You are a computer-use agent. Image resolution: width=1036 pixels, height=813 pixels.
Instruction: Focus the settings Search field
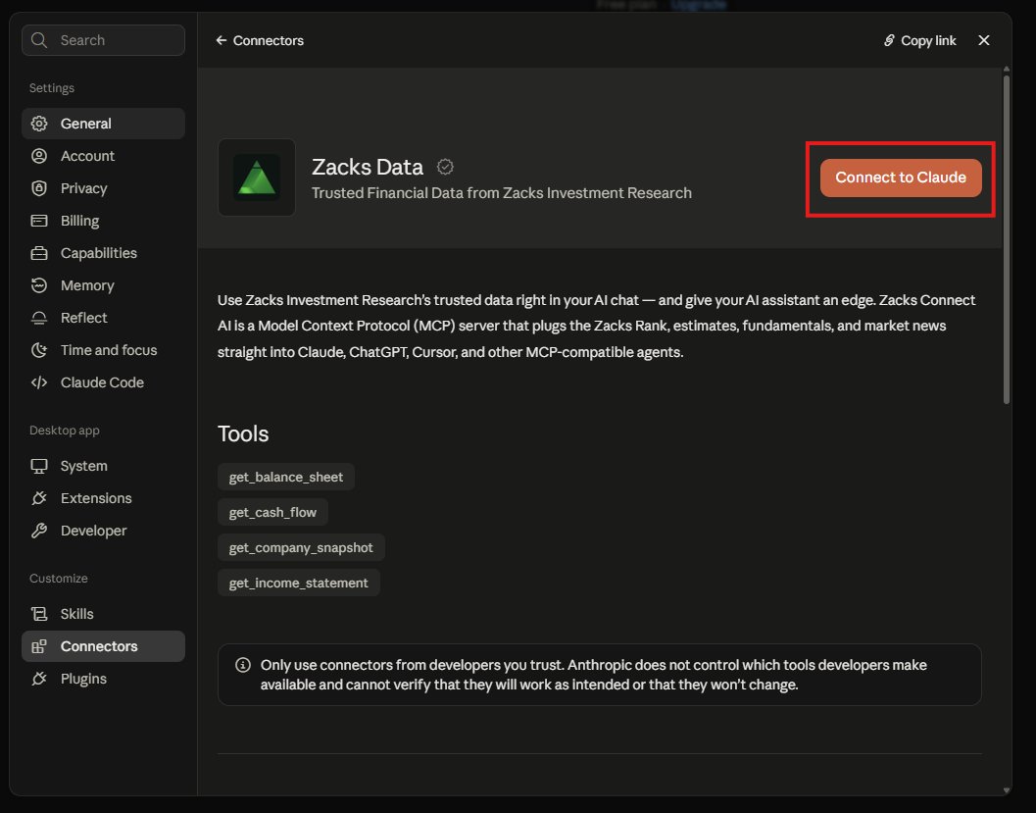point(103,40)
